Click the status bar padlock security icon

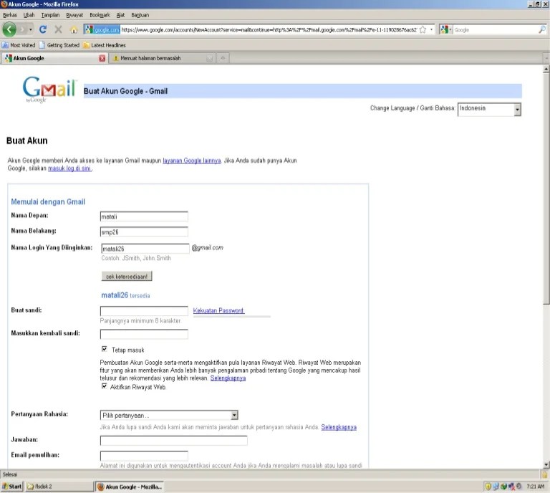[x=544, y=475]
